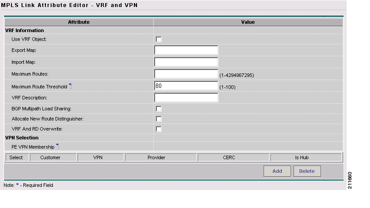370x208 pixels.
Task: Toggle BGP Multipath Load Sharing checkbox
Action: pyautogui.click(x=159, y=109)
